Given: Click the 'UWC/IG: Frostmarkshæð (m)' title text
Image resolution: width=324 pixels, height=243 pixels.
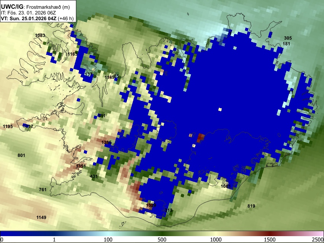Looking at the screenshot, I should pyautogui.click(x=35, y=7).
